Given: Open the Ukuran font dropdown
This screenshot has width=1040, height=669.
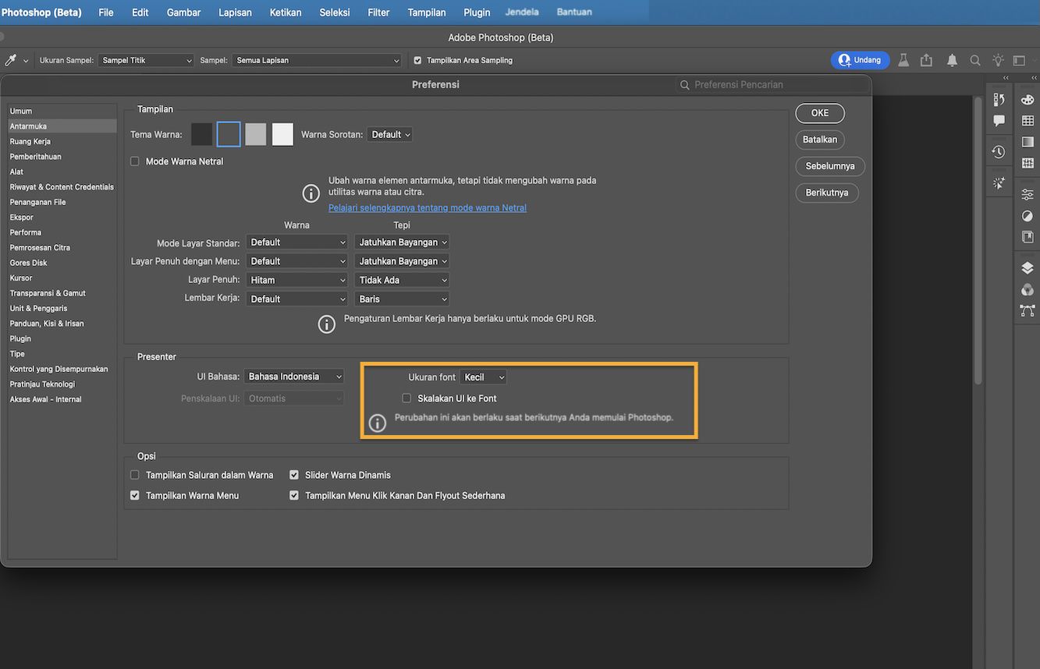Looking at the screenshot, I should click(x=482, y=376).
